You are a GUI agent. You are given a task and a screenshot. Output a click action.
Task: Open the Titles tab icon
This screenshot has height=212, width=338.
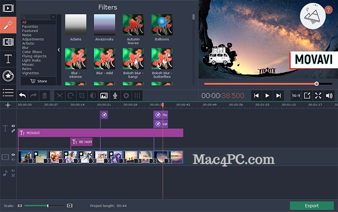8,59
